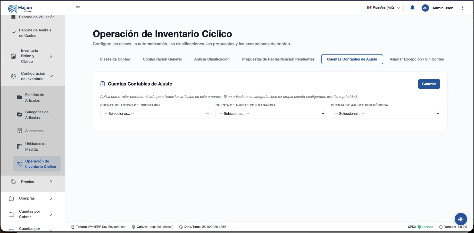Click the document icon beside Cuentas Contables de Ajuste heading
The image size is (474, 233).
pos(102,84)
